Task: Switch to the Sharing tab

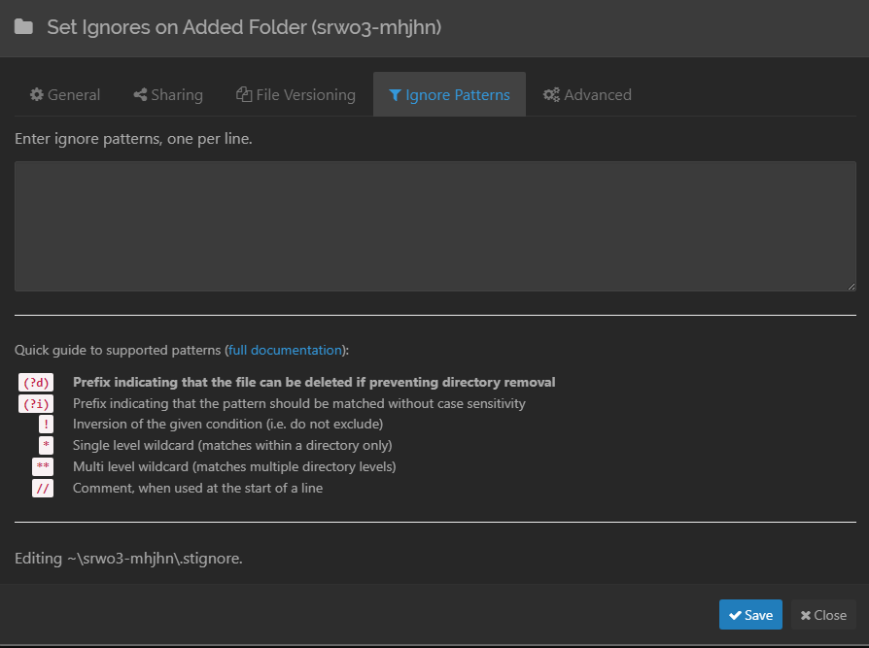Action: [167, 95]
